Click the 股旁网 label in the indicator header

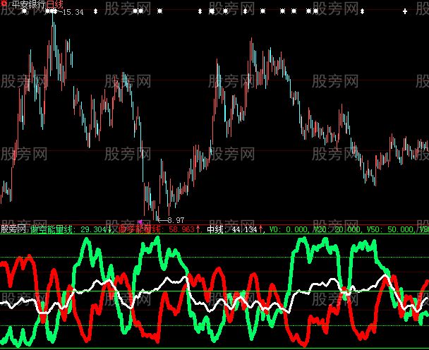click(x=14, y=229)
